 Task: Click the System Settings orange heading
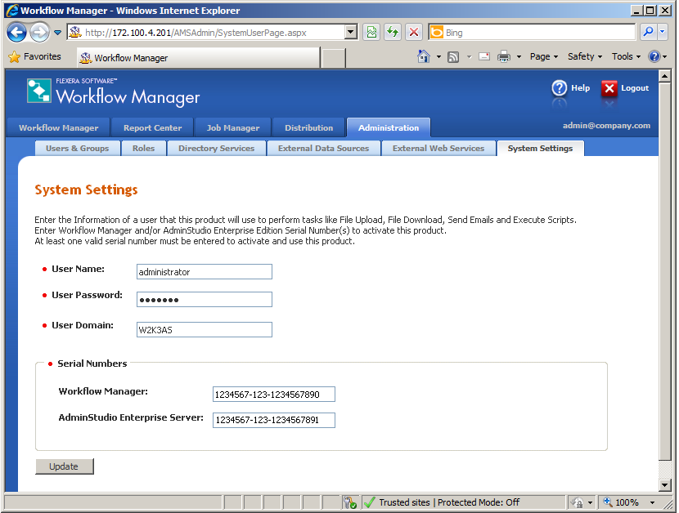[86, 190]
